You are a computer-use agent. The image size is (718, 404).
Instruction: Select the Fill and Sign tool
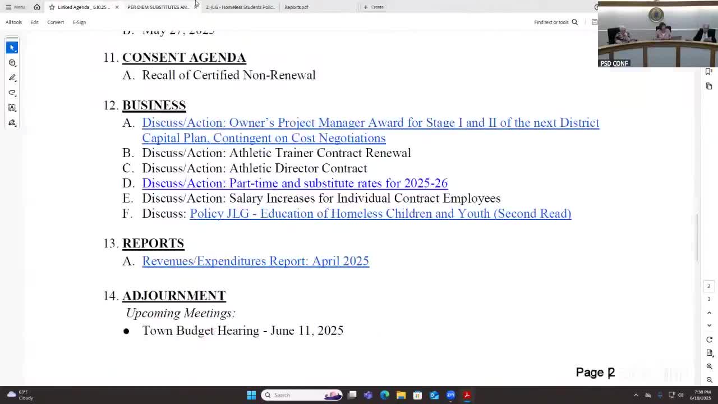coord(12,123)
